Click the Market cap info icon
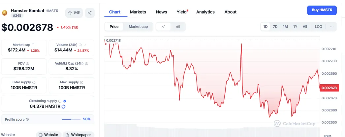 33,45
